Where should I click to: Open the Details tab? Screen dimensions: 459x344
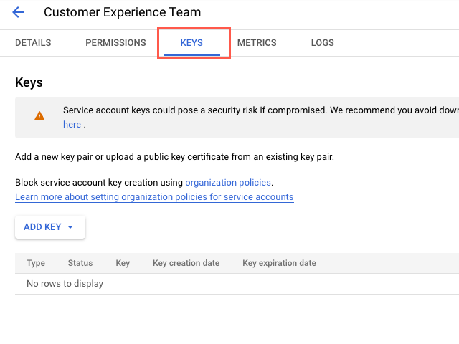point(33,43)
